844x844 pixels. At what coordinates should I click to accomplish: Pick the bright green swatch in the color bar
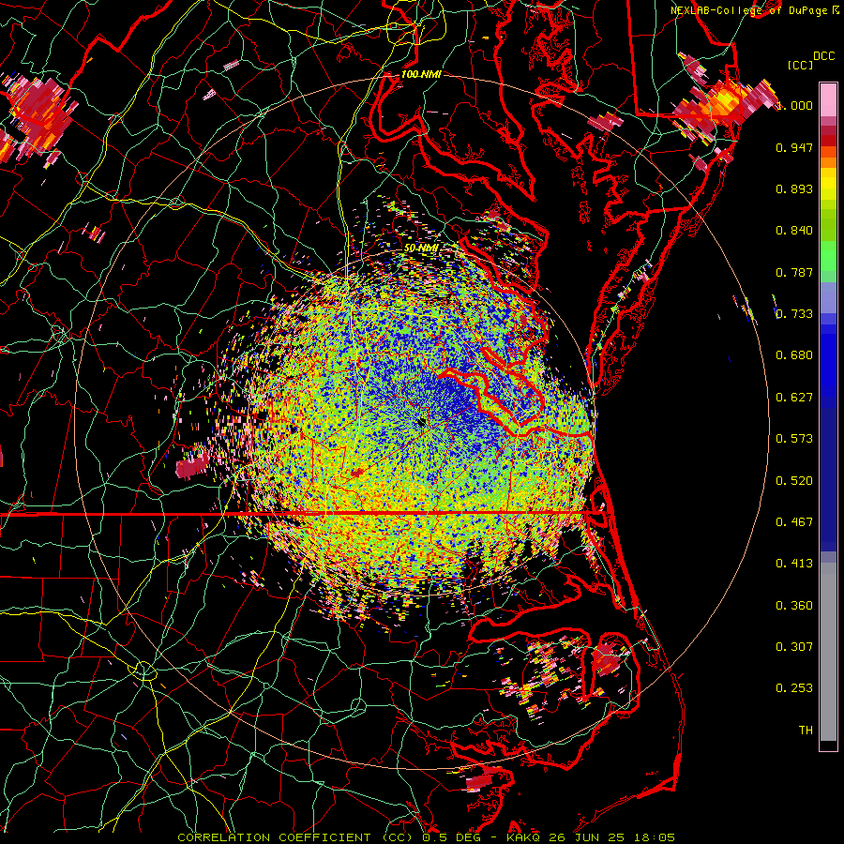828,256
